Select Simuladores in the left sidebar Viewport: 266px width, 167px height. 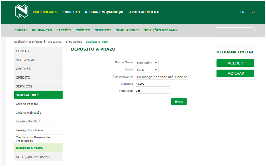click(x=38, y=95)
